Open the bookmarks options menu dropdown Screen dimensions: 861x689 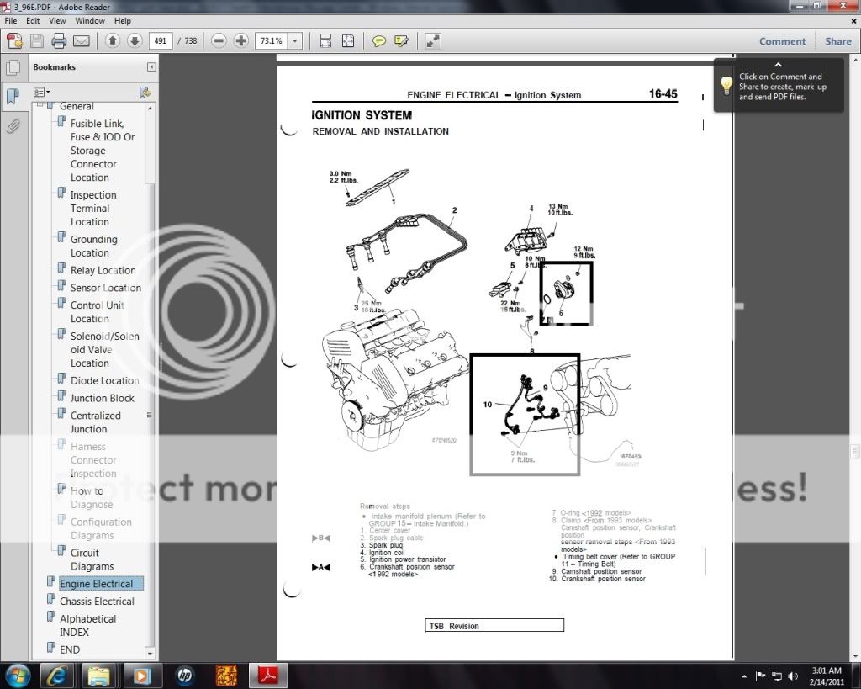[x=41, y=91]
